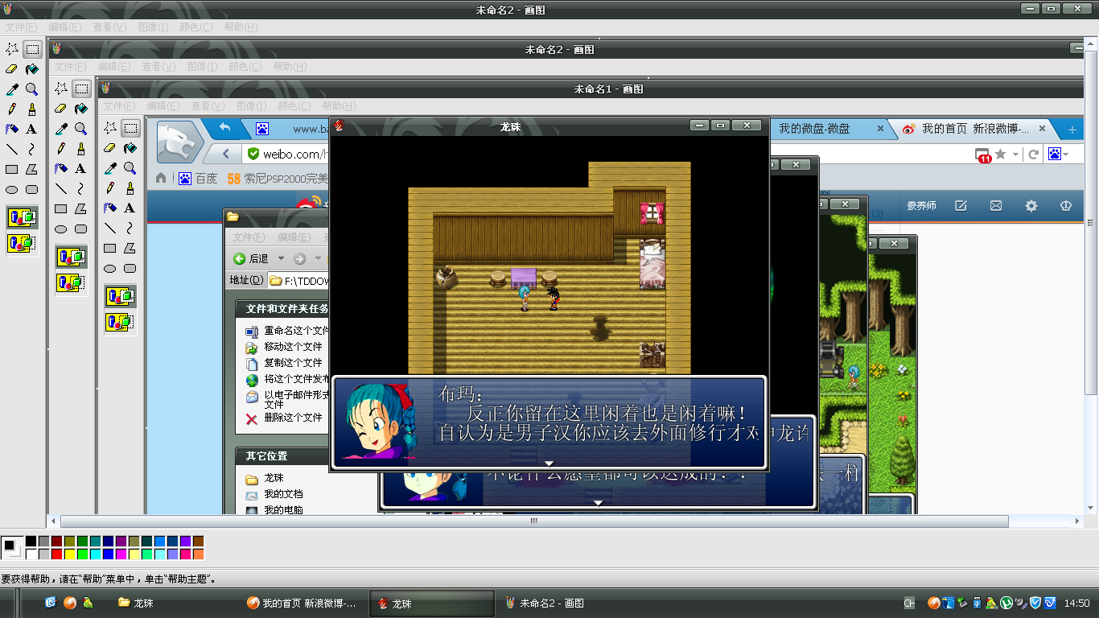Open the 文件(F) menu of outermost Paint window
The width and height of the screenshot is (1099, 618).
(x=22, y=27)
